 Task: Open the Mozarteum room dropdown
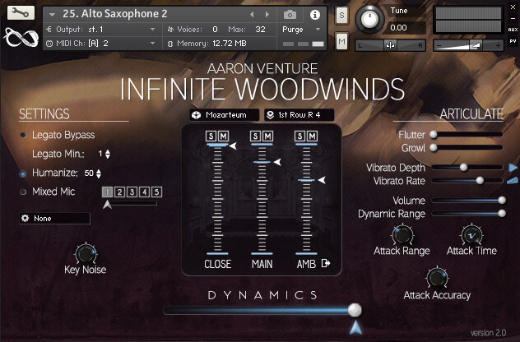point(224,115)
